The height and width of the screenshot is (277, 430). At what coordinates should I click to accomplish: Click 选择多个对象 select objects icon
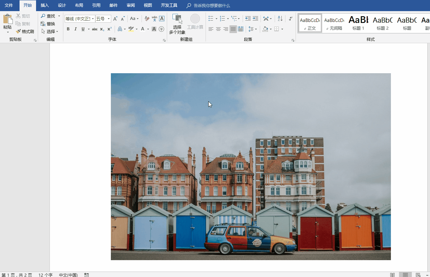click(177, 19)
